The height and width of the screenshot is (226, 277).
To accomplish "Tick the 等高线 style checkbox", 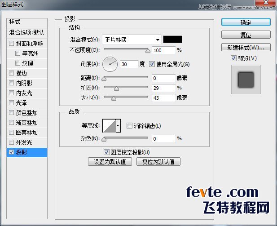I will tap(18, 53).
